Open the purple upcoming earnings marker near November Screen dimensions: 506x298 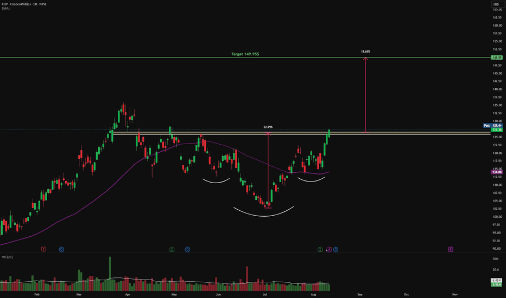tap(451, 249)
